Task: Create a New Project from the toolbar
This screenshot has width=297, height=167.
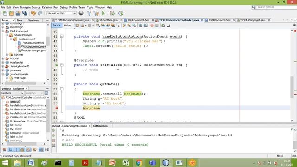Action: pos(12,13)
